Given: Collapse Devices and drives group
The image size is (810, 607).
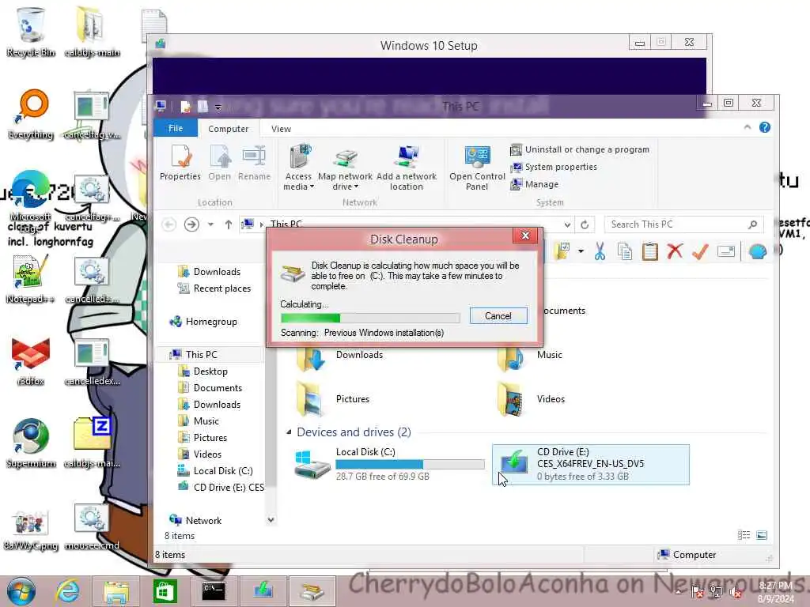Looking at the screenshot, I should pos(289,432).
